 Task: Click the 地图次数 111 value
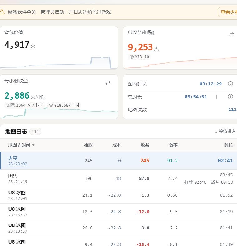click(232, 109)
